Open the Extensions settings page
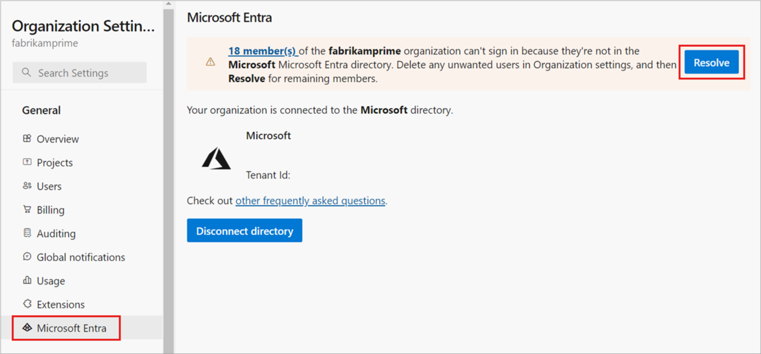Image resolution: width=761 pixels, height=354 pixels. (x=61, y=304)
